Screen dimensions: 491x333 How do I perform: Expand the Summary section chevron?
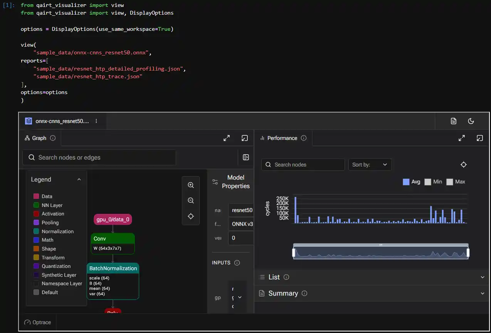(x=483, y=293)
